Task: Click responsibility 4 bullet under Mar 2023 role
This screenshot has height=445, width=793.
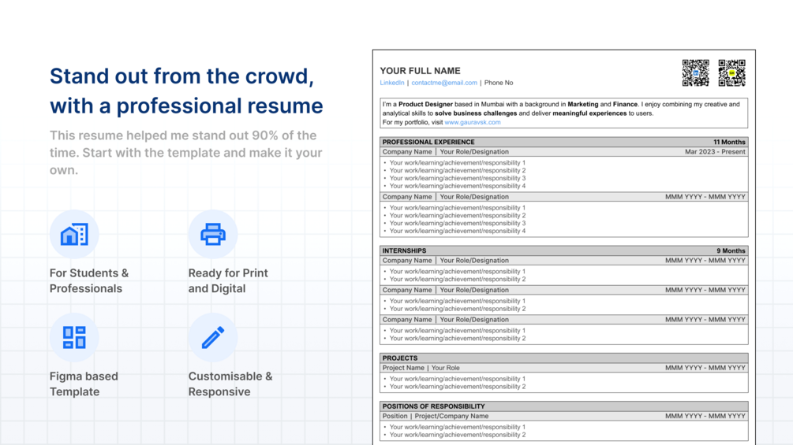Action: pyautogui.click(x=457, y=186)
